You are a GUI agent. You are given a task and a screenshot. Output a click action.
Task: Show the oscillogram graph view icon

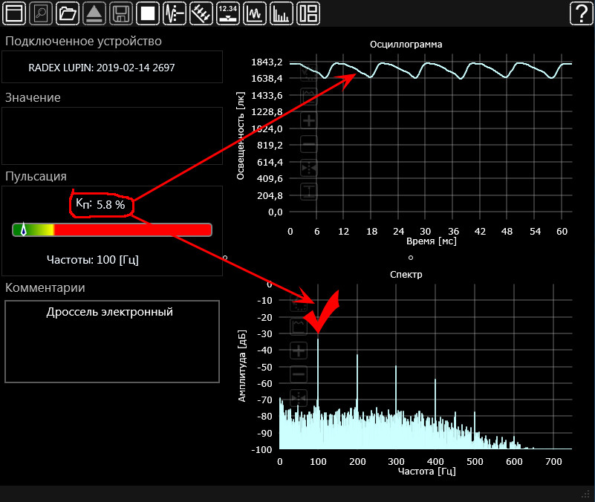(255, 13)
